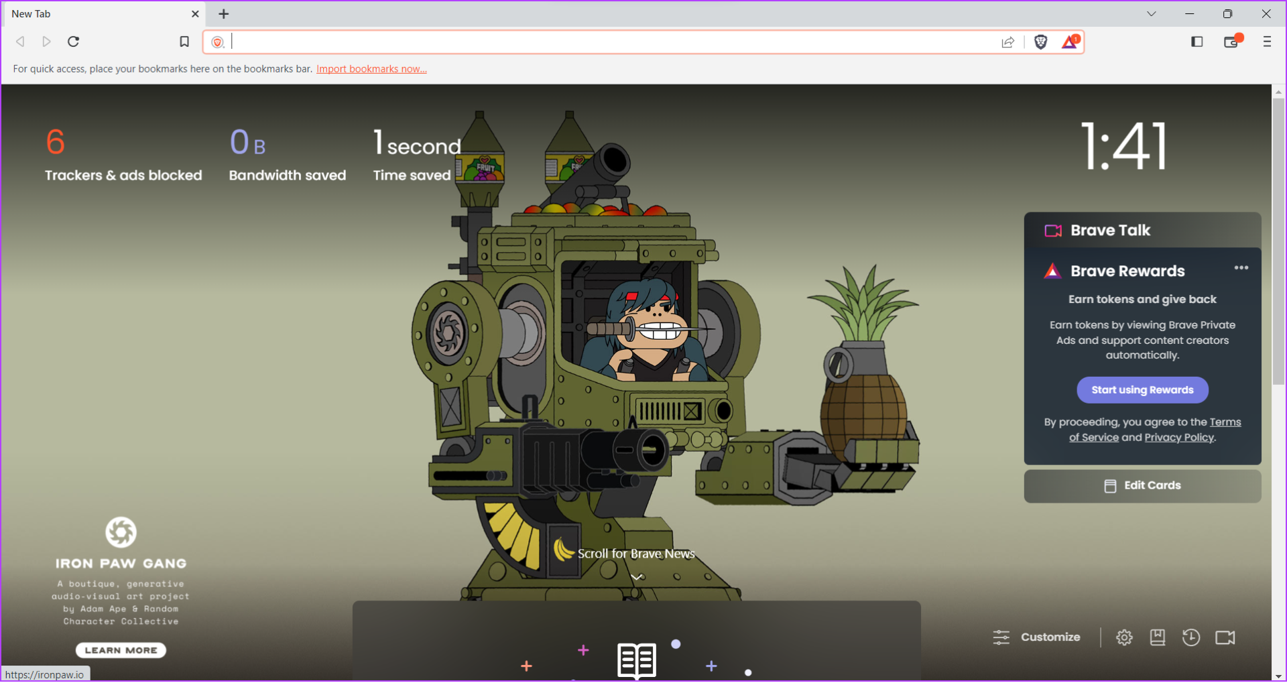The height and width of the screenshot is (683, 1287).
Task: Start Brave Talk via bottom camera icon
Action: click(1225, 637)
